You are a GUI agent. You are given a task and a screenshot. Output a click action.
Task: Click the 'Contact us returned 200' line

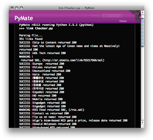click(44, 113)
